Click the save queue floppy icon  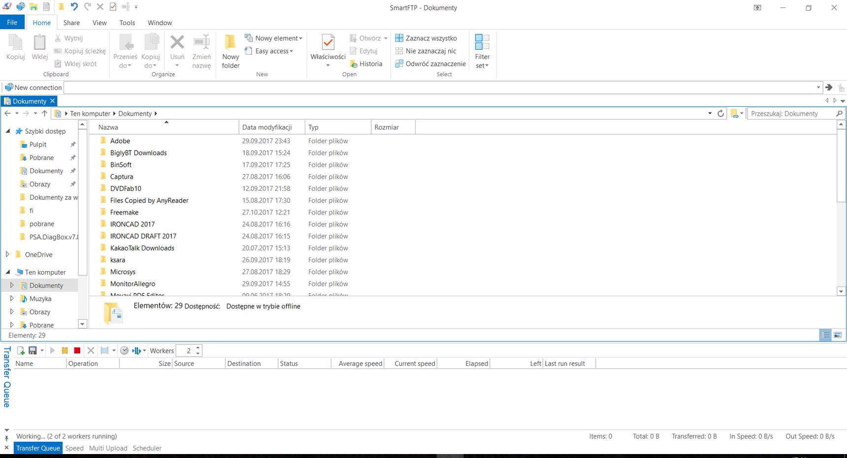(33, 351)
